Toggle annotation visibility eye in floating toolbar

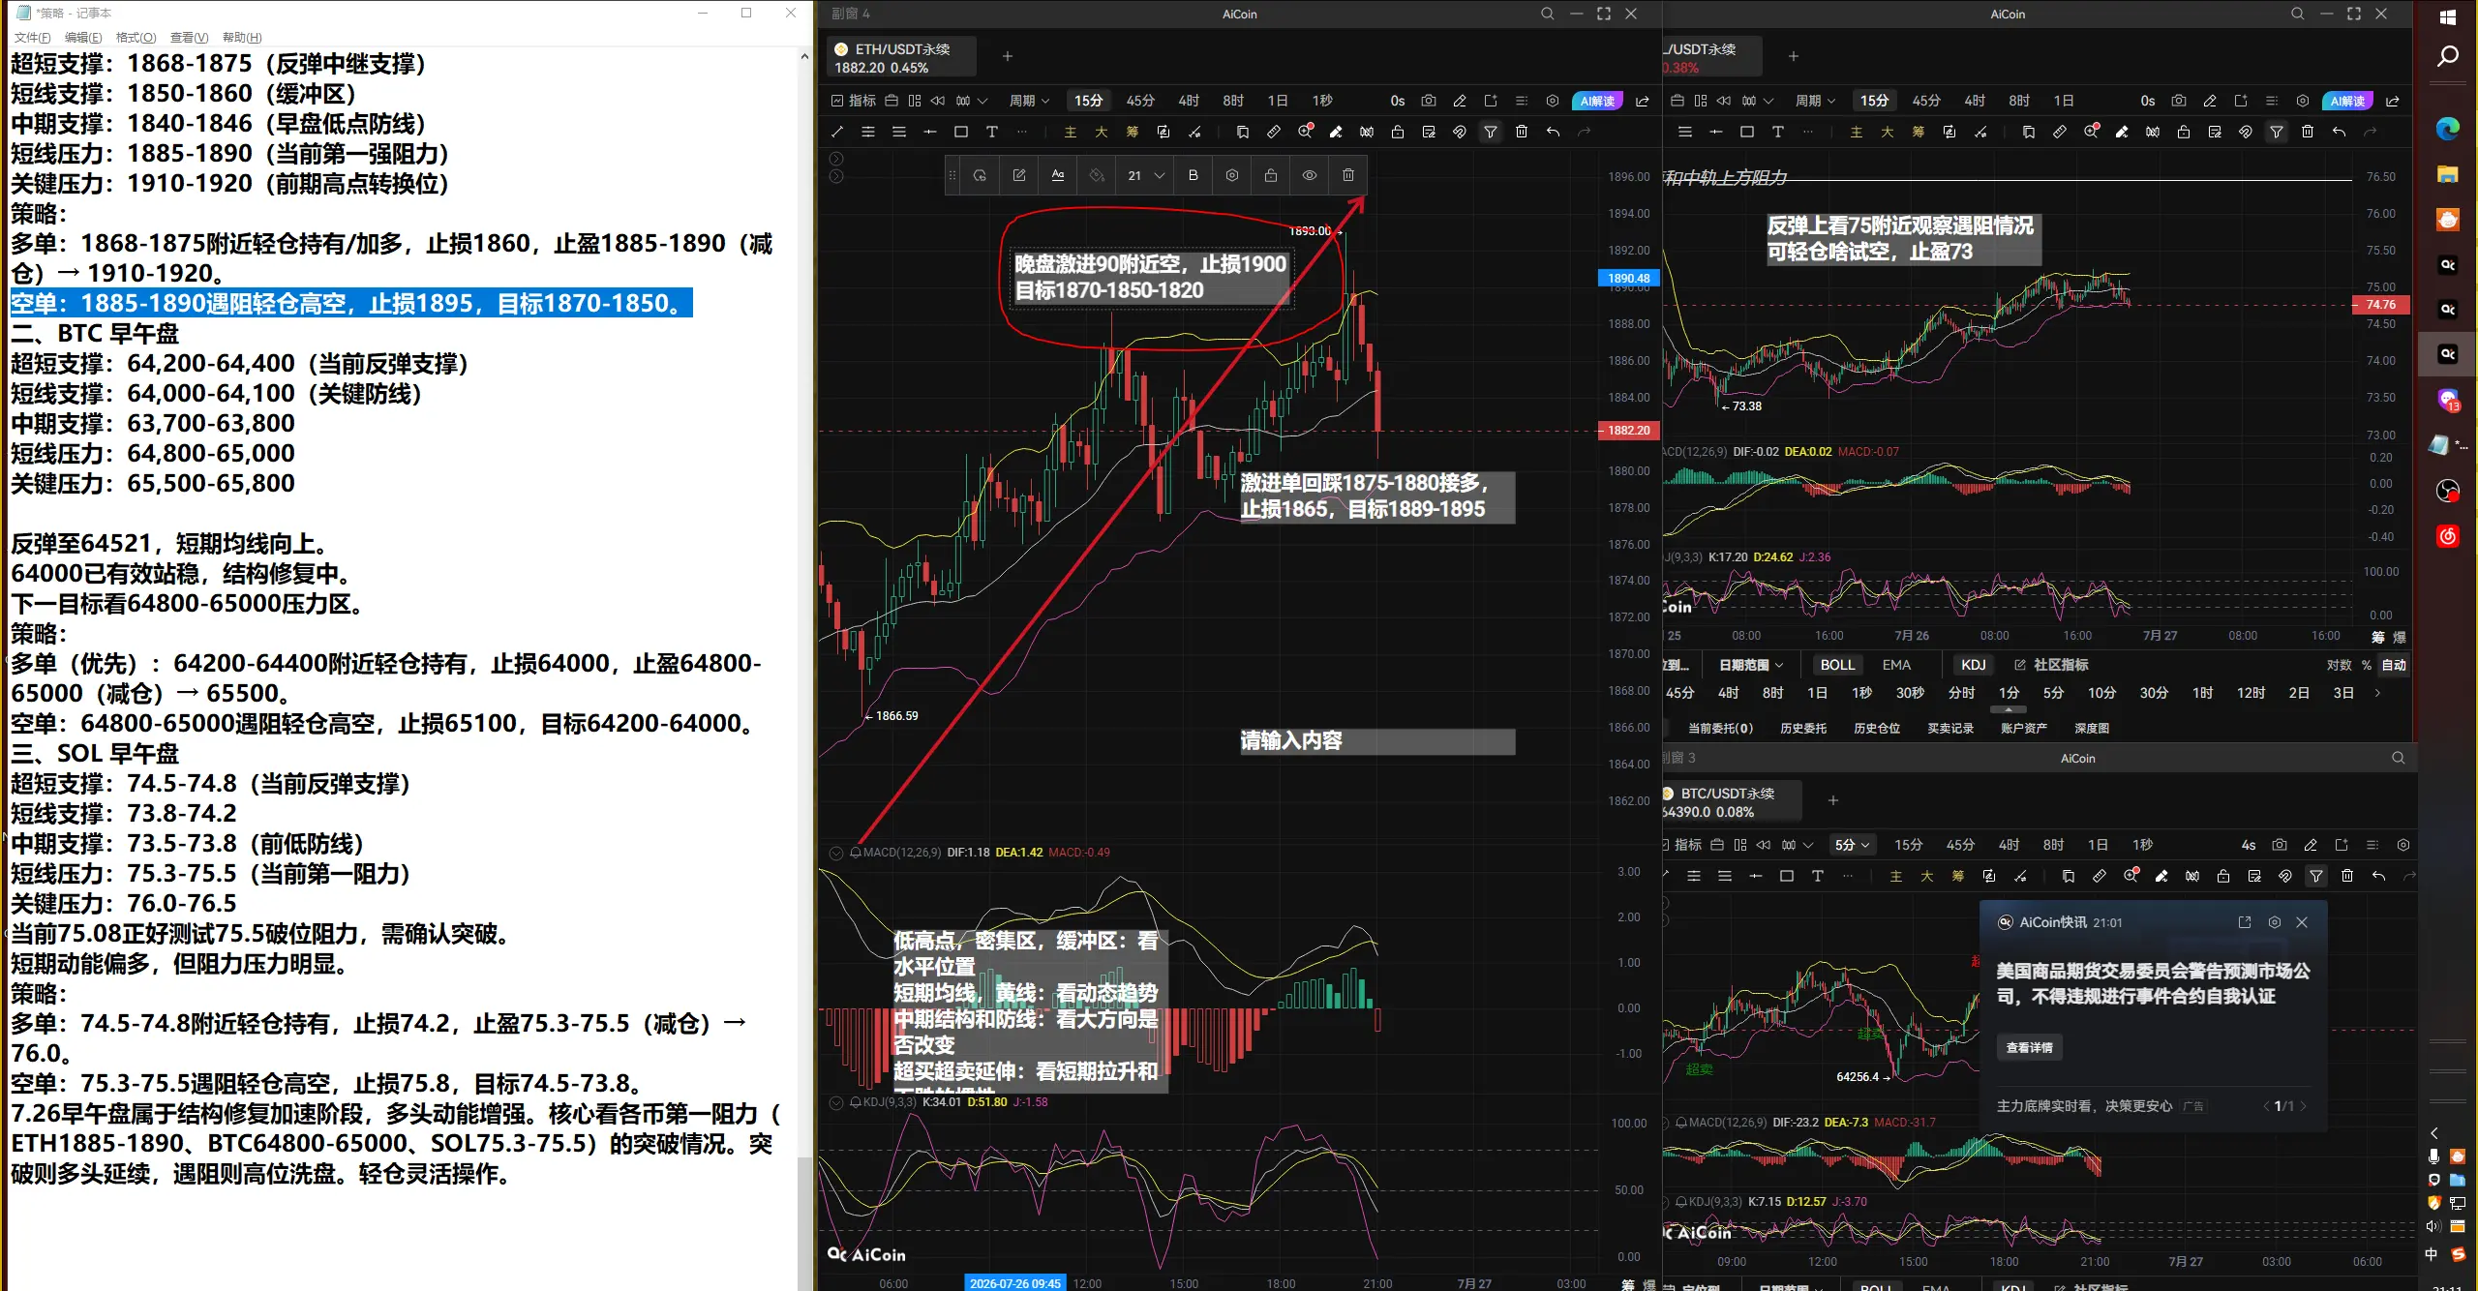tap(1310, 175)
